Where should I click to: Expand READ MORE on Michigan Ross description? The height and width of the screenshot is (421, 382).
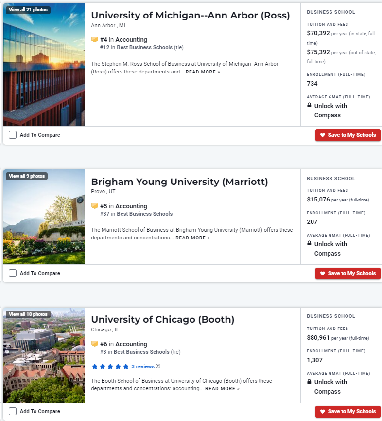[203, 72]
